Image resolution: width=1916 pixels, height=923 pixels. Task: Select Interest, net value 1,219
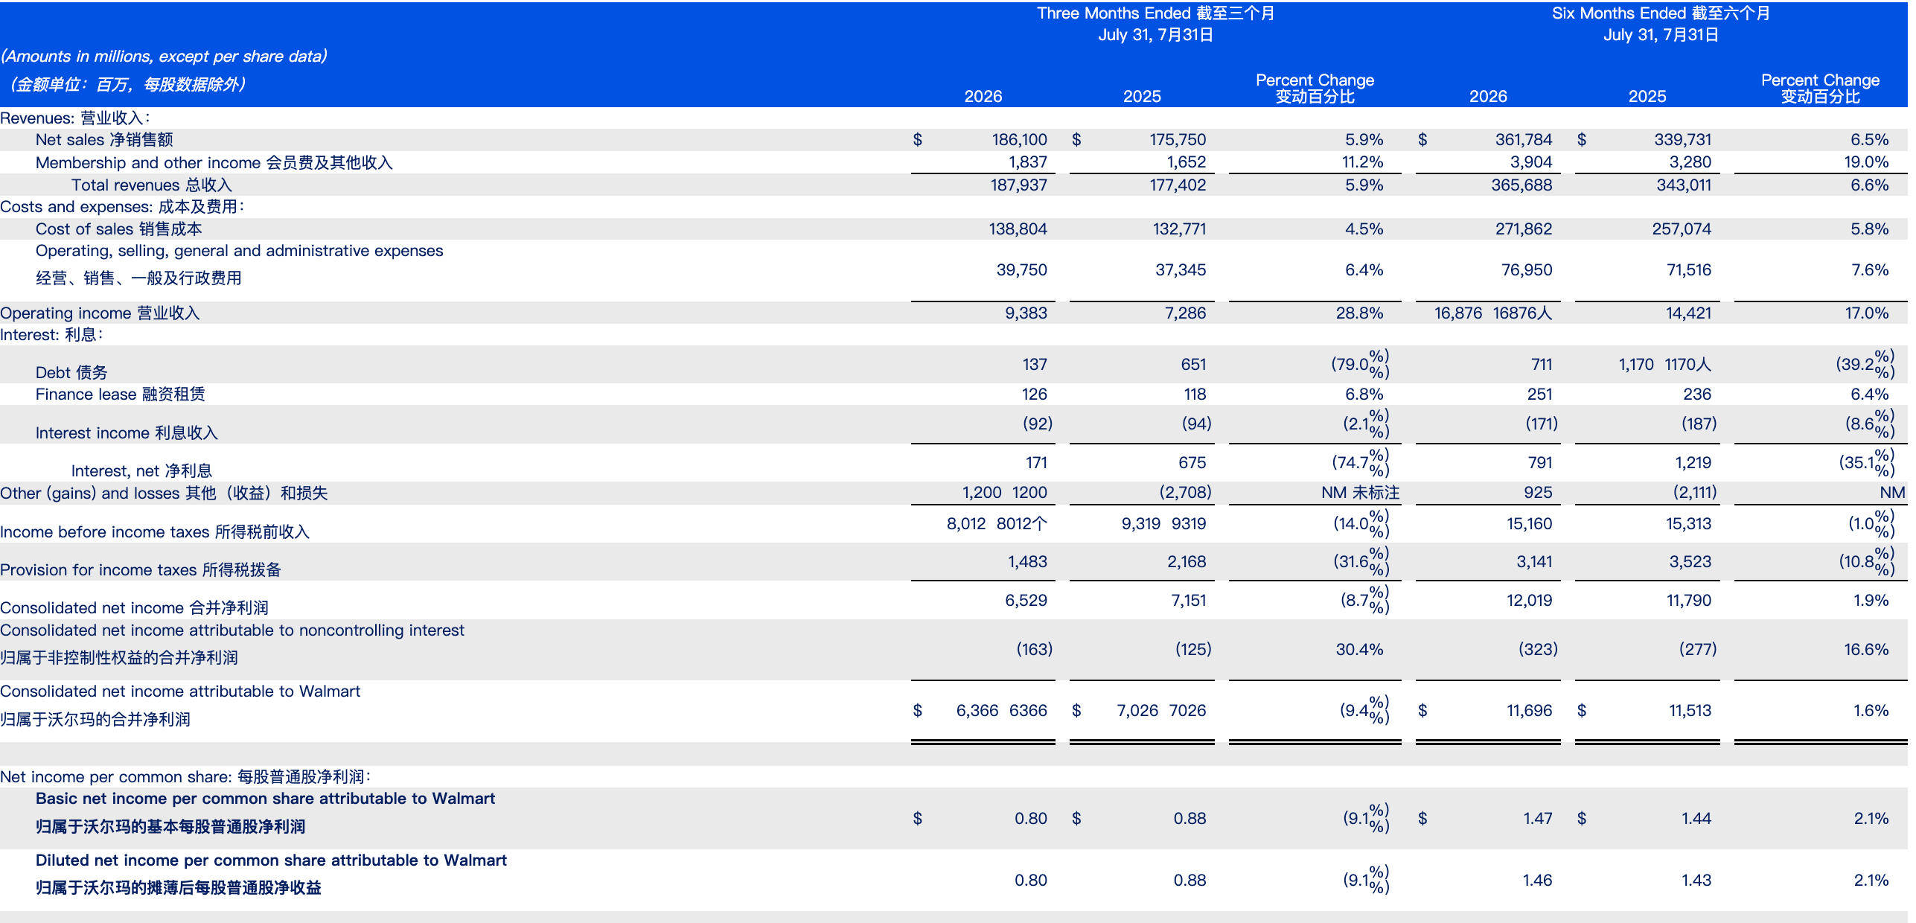(x=1693, y=463)
